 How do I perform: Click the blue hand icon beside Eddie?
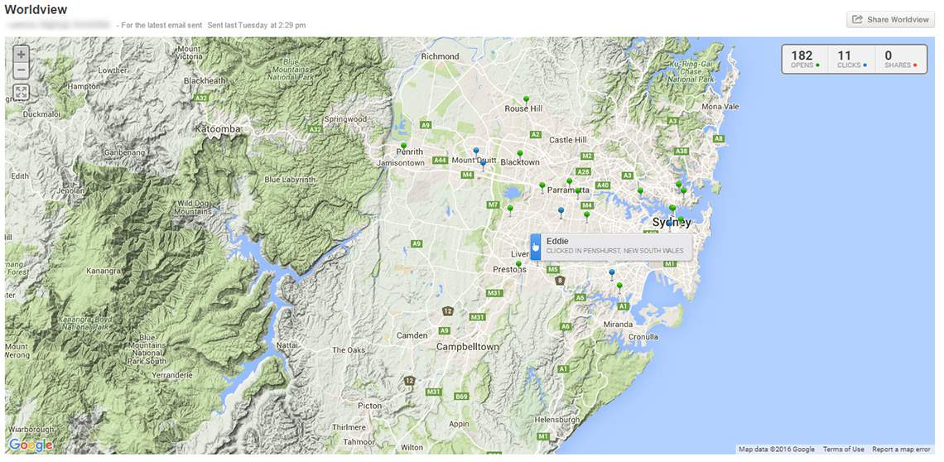coord(536,246)
